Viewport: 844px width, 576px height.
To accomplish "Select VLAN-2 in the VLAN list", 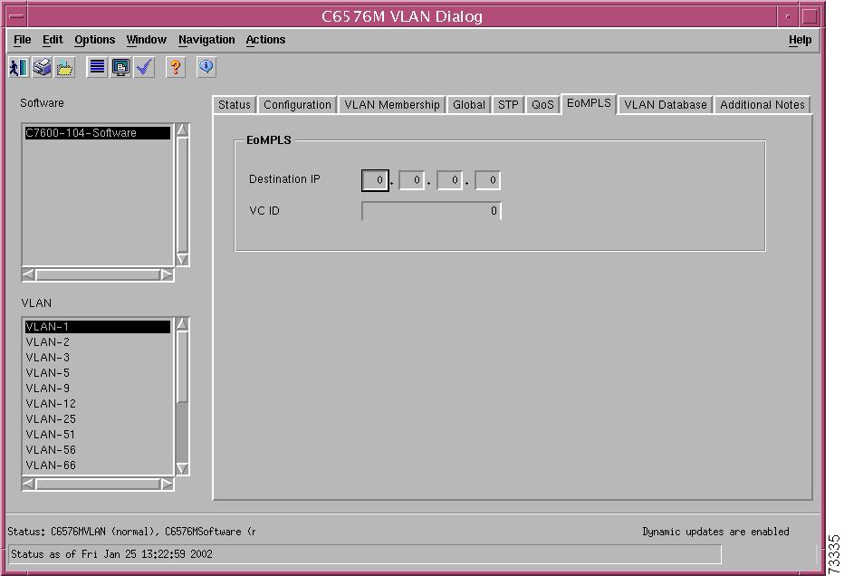I will click(98, 342).
